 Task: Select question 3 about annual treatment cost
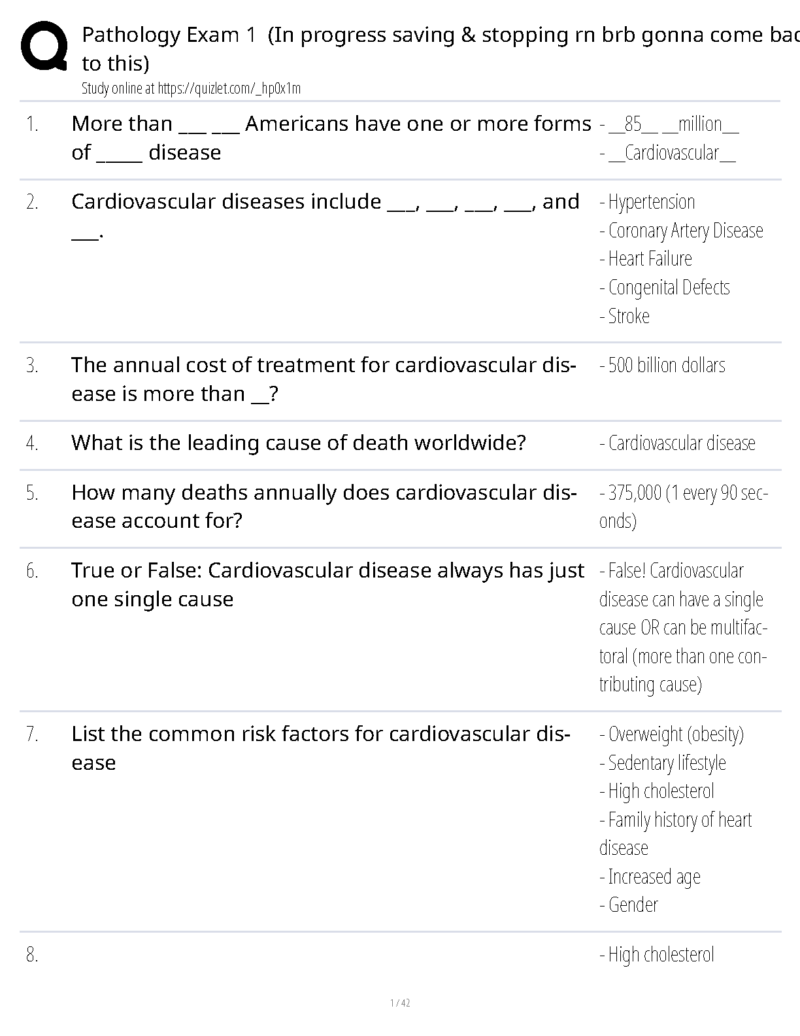click(x=324, y=379)
